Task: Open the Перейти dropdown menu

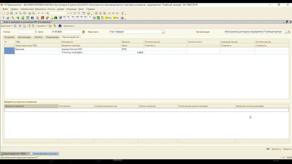Action: [42, 26]
